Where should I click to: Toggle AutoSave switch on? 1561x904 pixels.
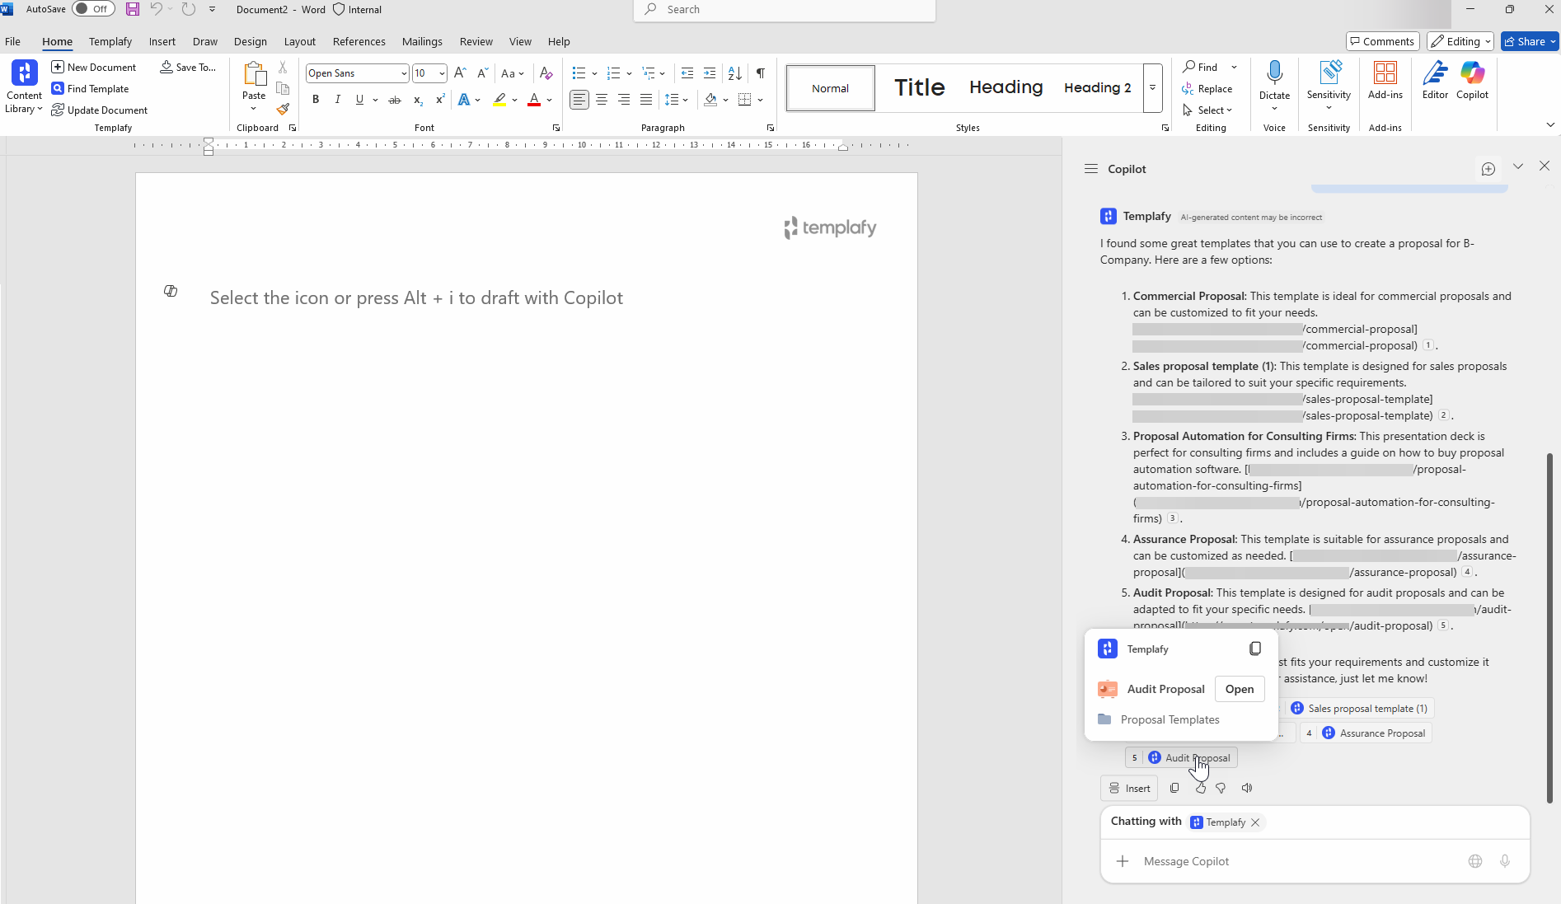point(93,9)
